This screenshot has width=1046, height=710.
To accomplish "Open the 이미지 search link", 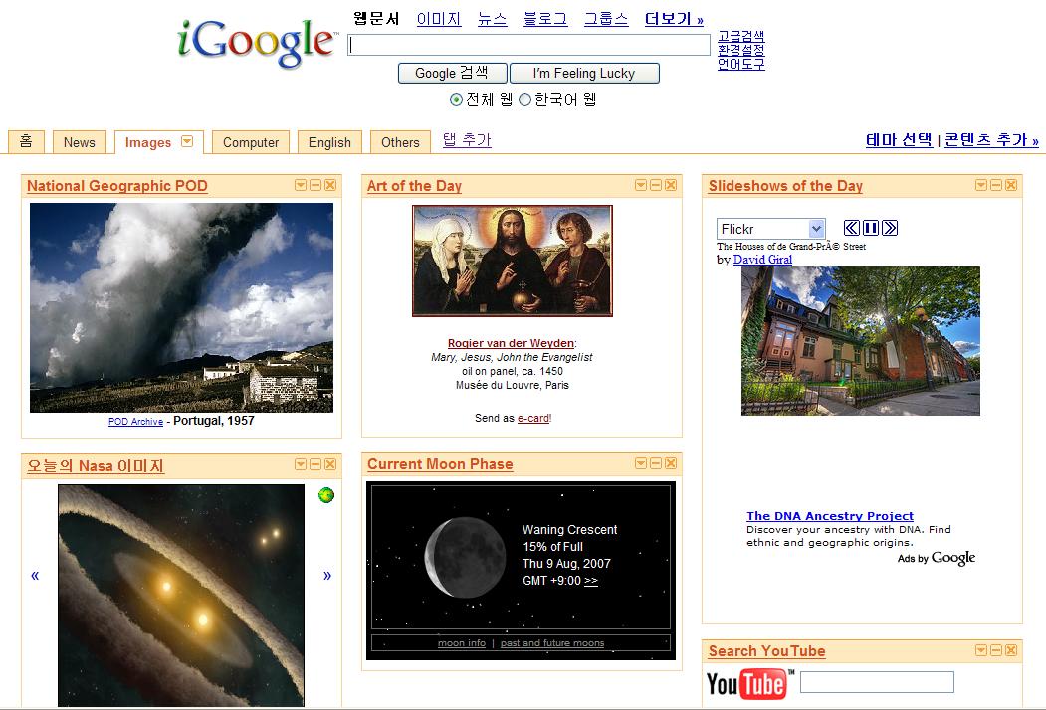I will pyautogui.click(x=439, y=19).
